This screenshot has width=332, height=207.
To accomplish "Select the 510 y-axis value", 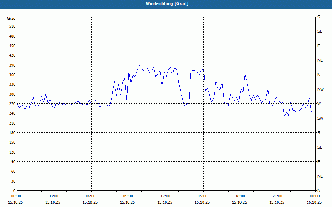I will (x=12, y=26).
